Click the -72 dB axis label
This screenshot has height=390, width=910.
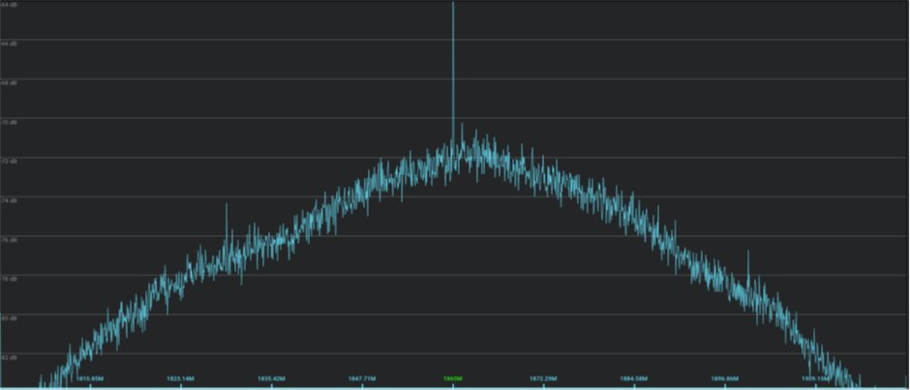pos(9,162)
